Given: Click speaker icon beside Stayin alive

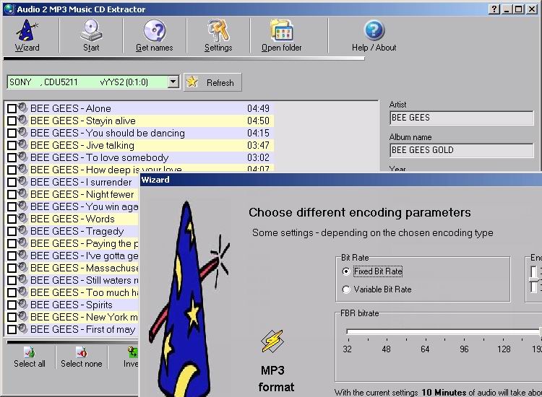Looking at the screenshot, I should point(22,120).
